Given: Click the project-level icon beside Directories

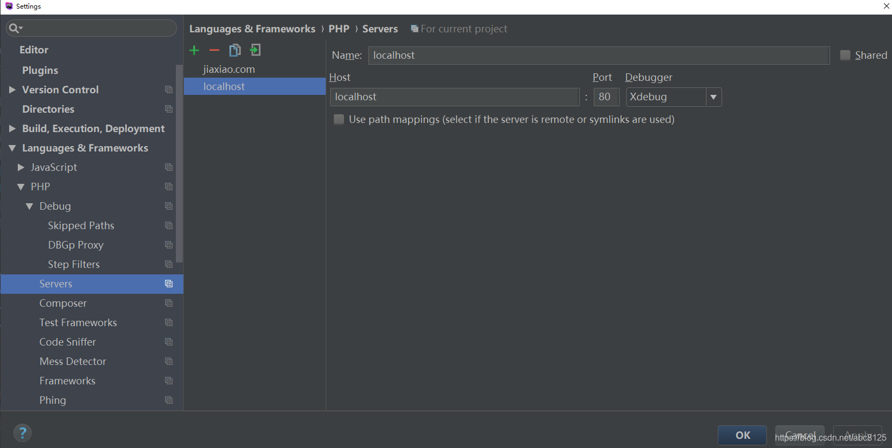Looking at the screenshot, I should [x=169, y=109].
